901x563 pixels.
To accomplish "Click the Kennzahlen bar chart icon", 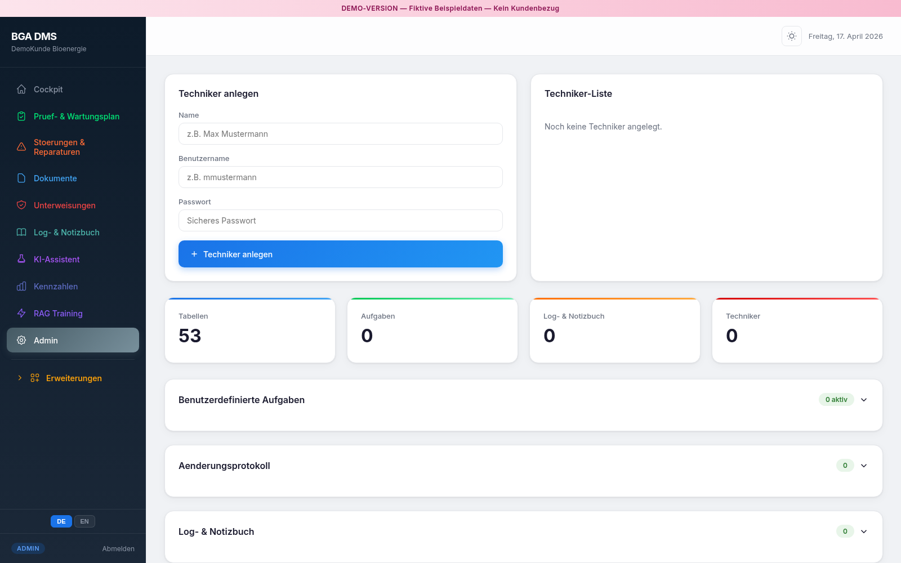I will click(x=21, y=286).
